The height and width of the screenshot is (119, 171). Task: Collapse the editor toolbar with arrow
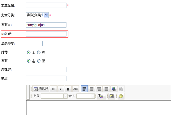pyautogui.click(x=28, y=99)
